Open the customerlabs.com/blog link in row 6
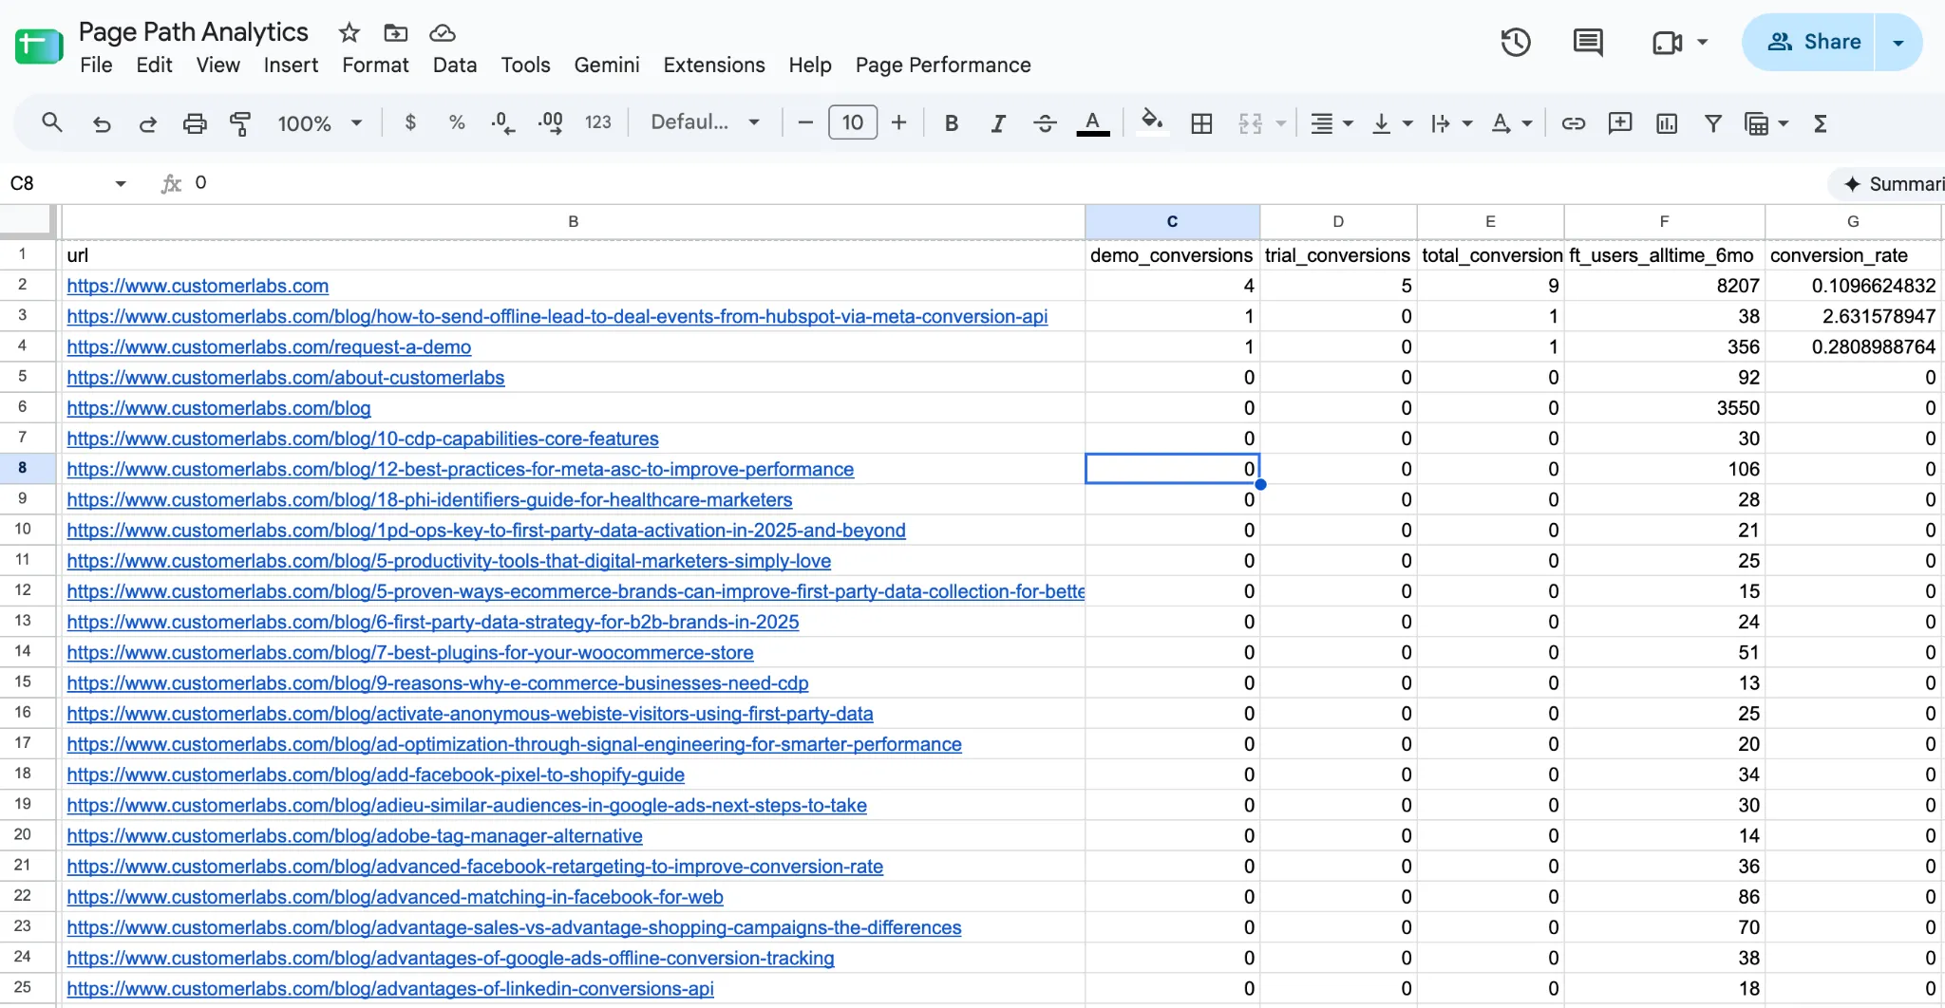1945x1008 pixels. point(218,408)
